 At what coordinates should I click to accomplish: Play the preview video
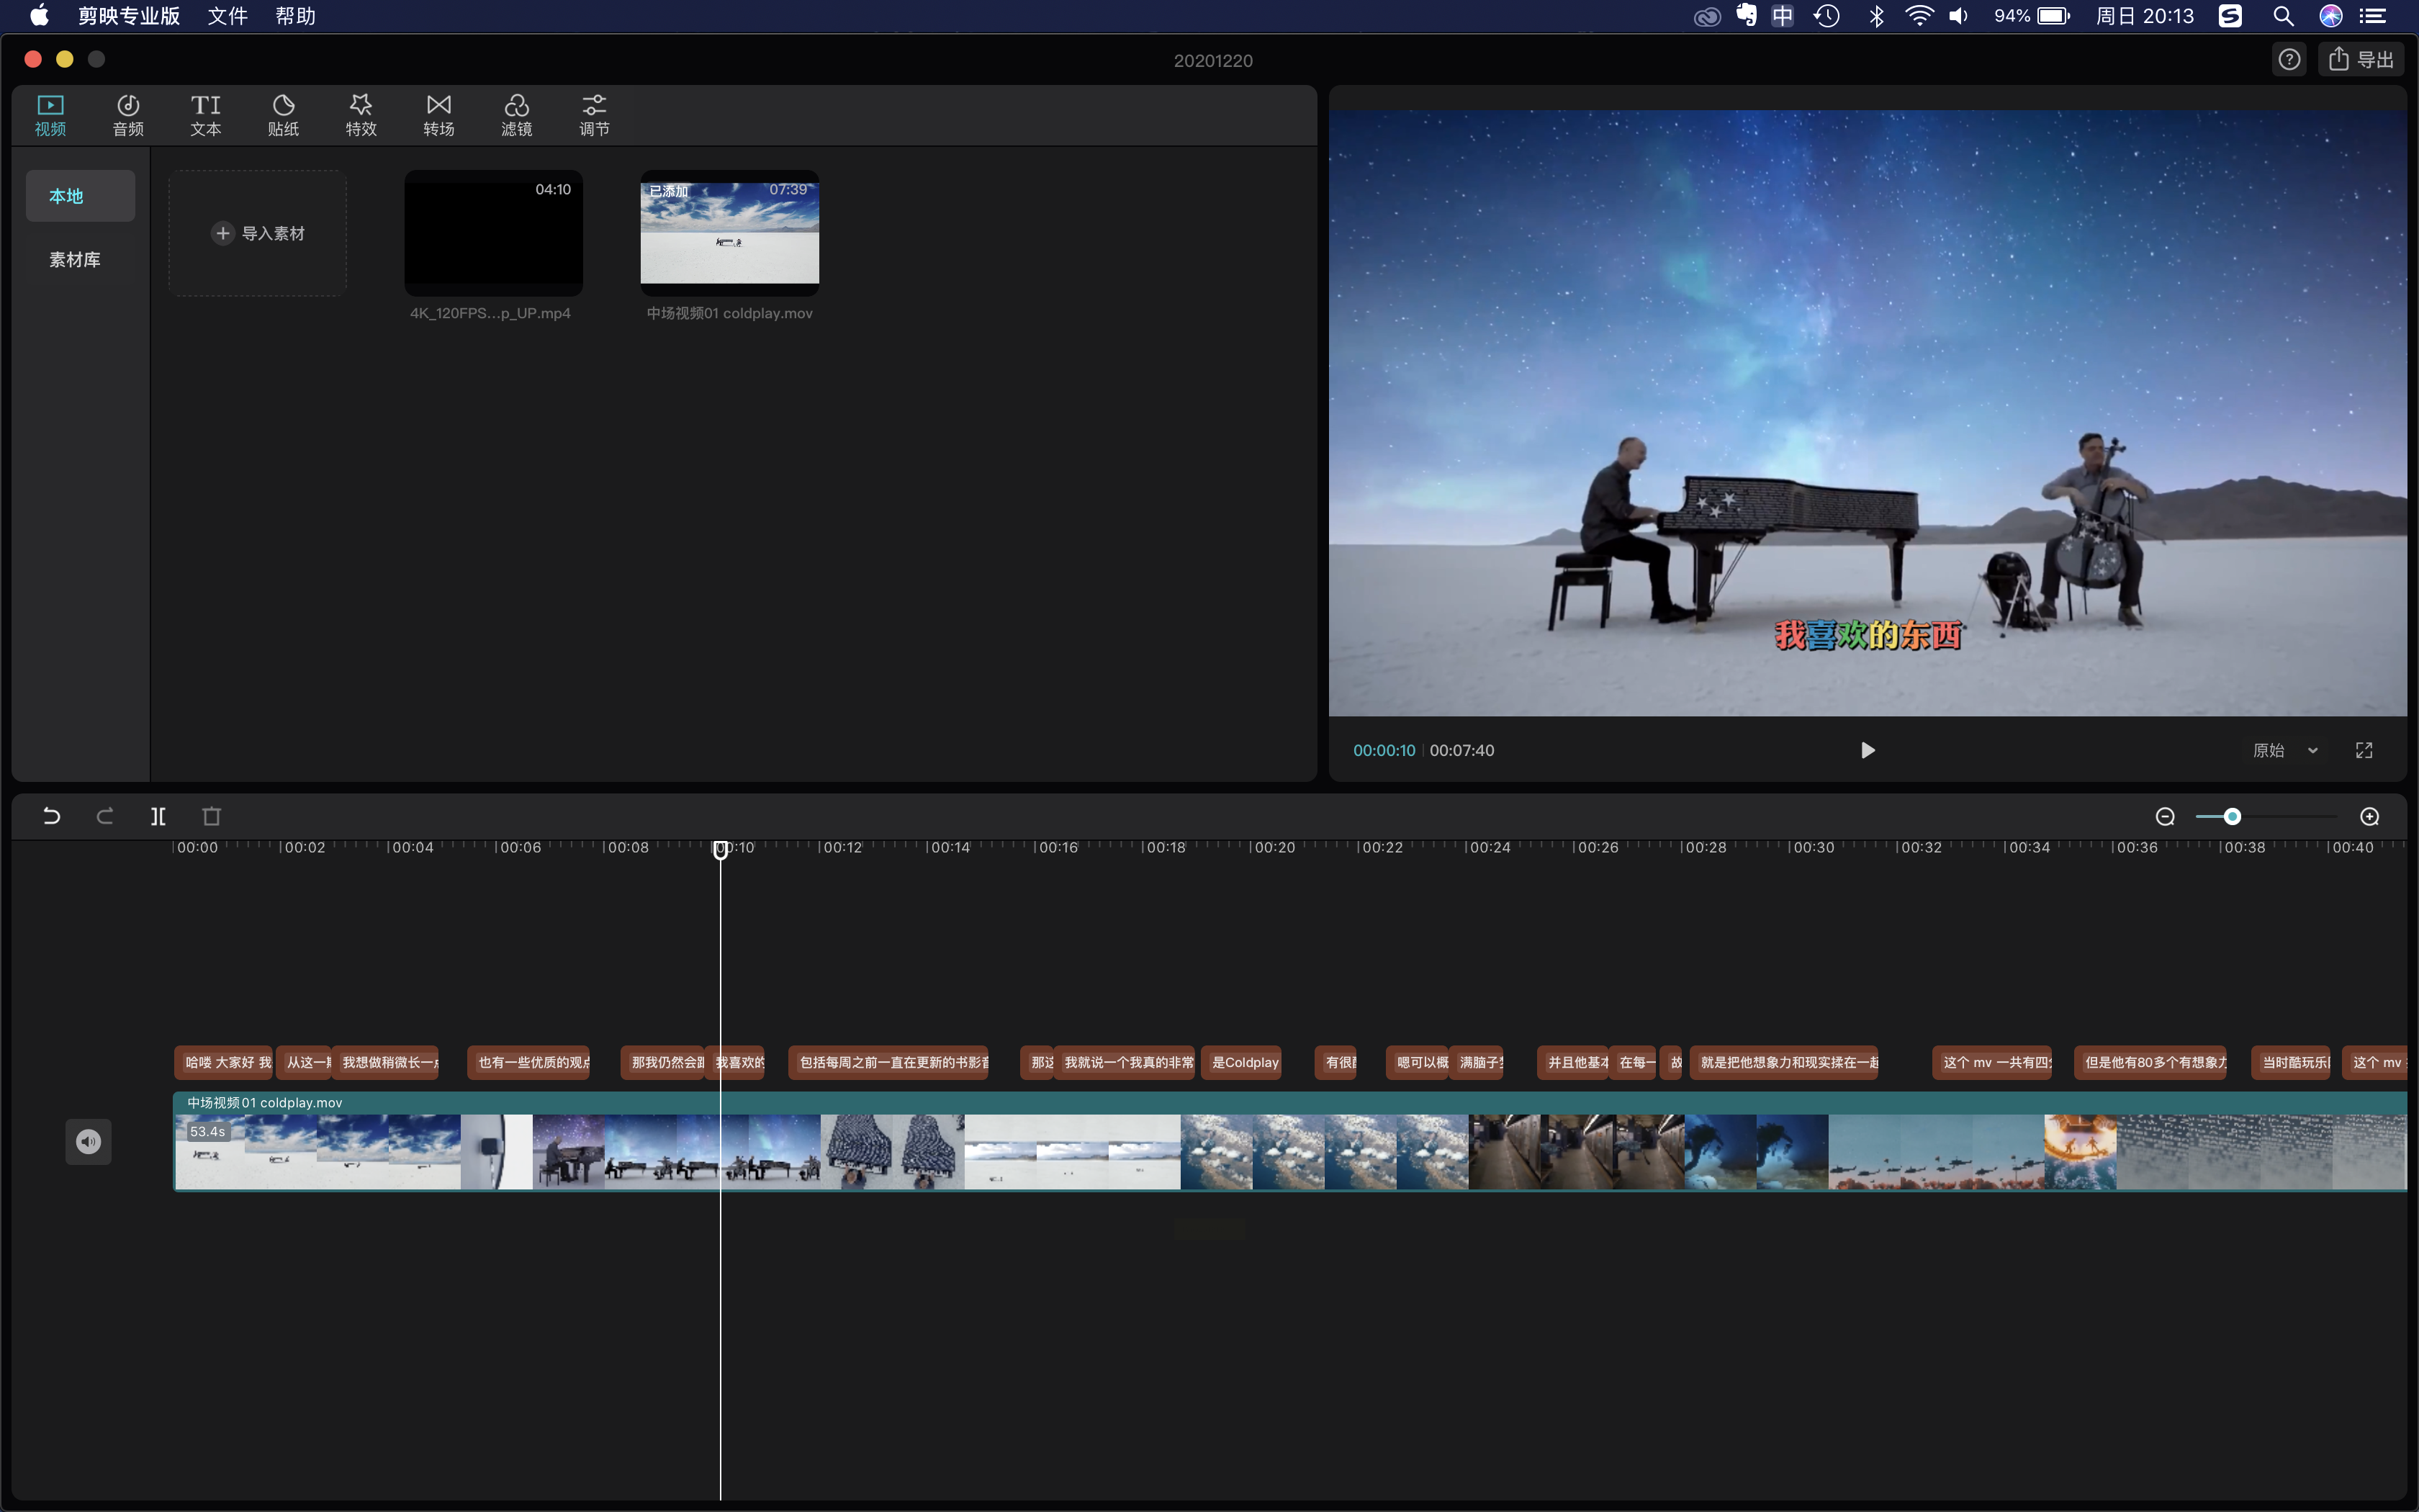tap(1868, 750)
